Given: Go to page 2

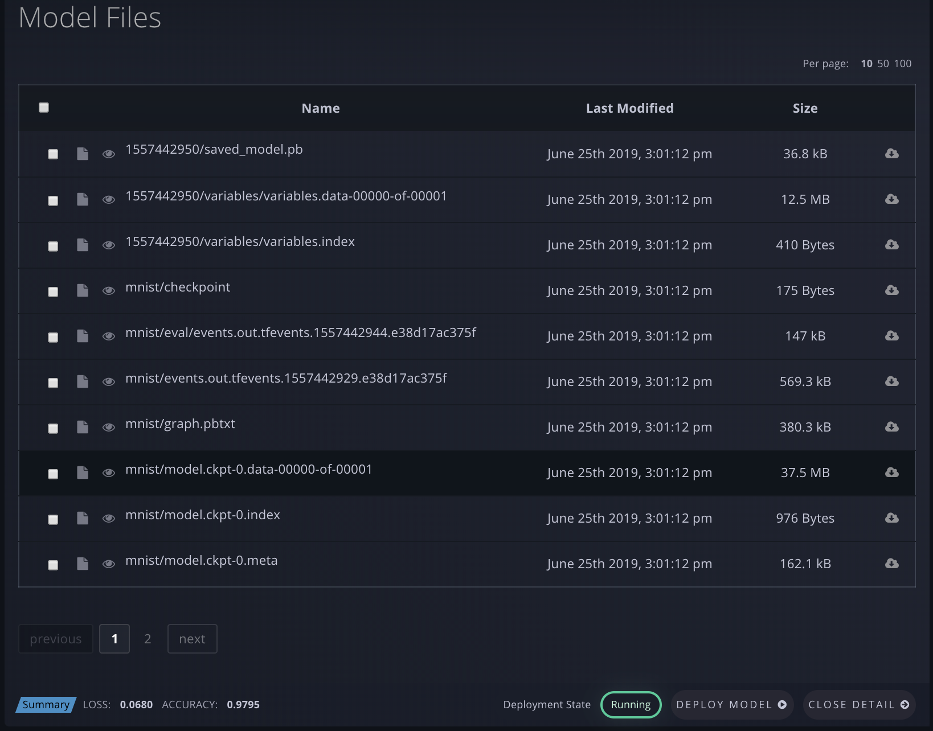Looking at the screenshot, I should pyautogui.click(x=148, y=639).
